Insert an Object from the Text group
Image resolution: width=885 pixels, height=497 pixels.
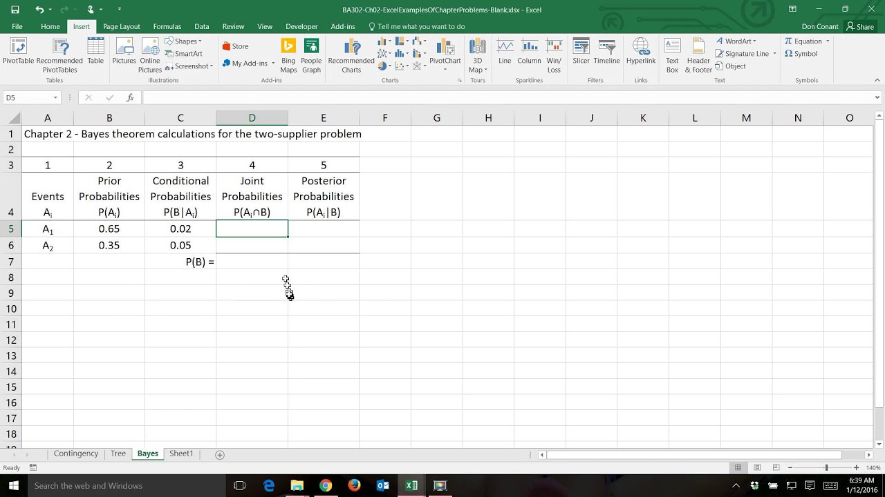(x=731, y=66)
